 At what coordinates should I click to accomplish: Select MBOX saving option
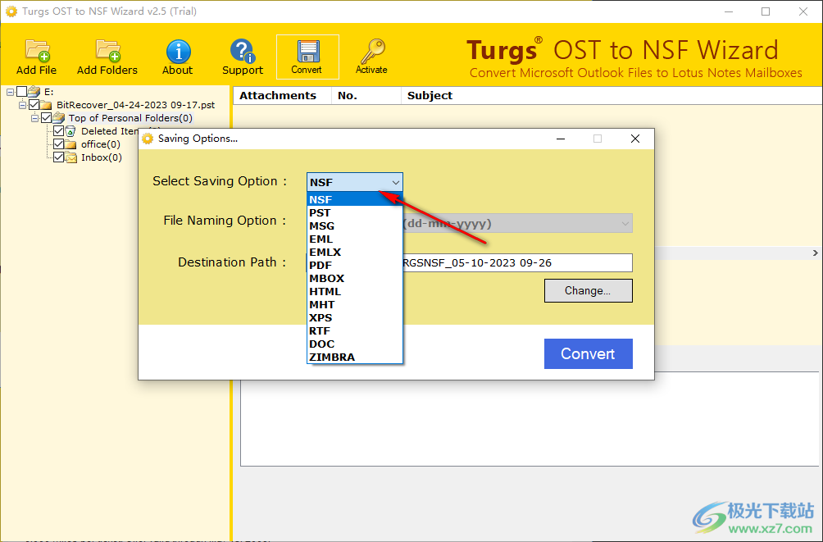tap(355, 278)
